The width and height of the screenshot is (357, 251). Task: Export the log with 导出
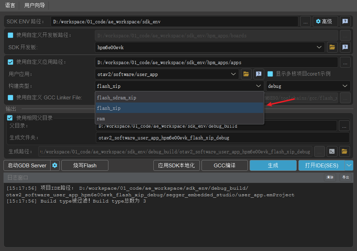[x=345, y=177]
